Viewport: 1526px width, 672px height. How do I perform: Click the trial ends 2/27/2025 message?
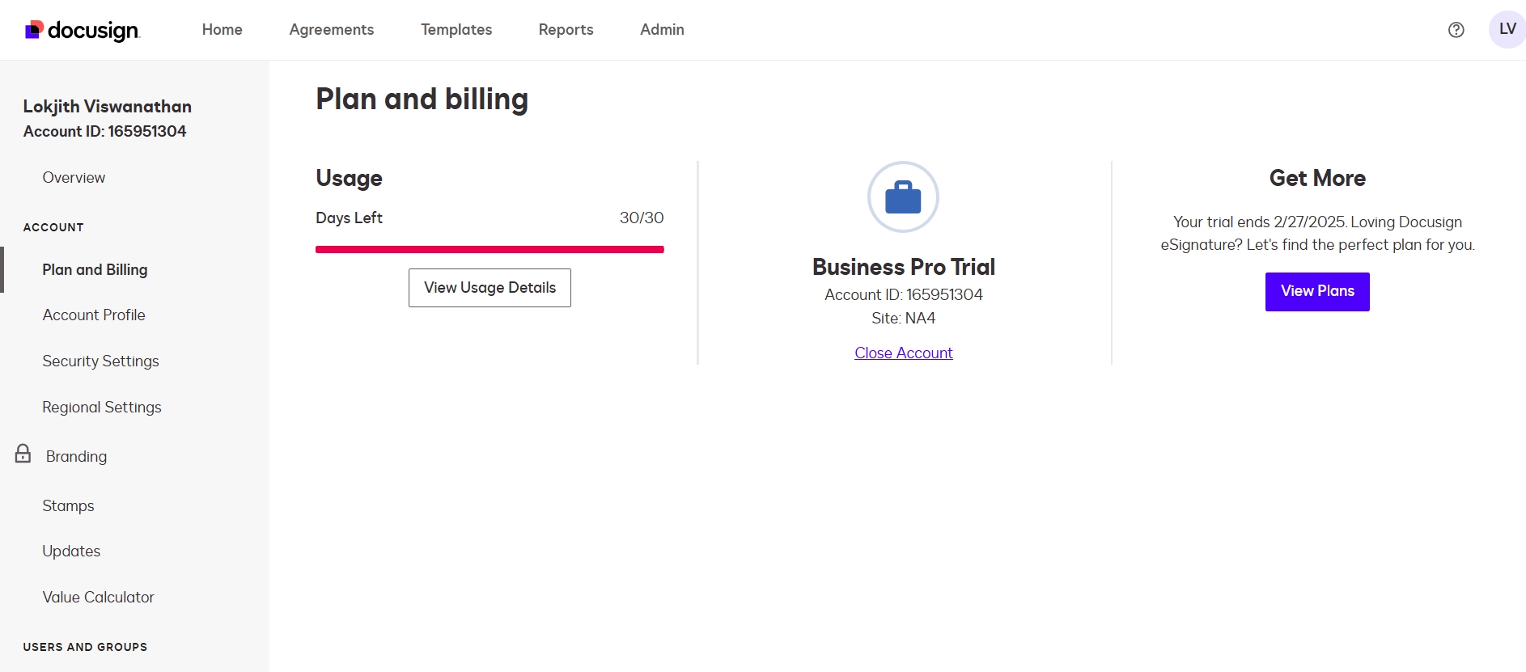click(1317, 234)
